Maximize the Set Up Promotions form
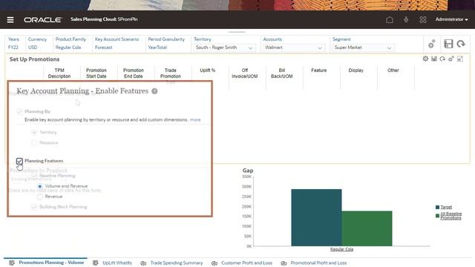 [460, 59]
